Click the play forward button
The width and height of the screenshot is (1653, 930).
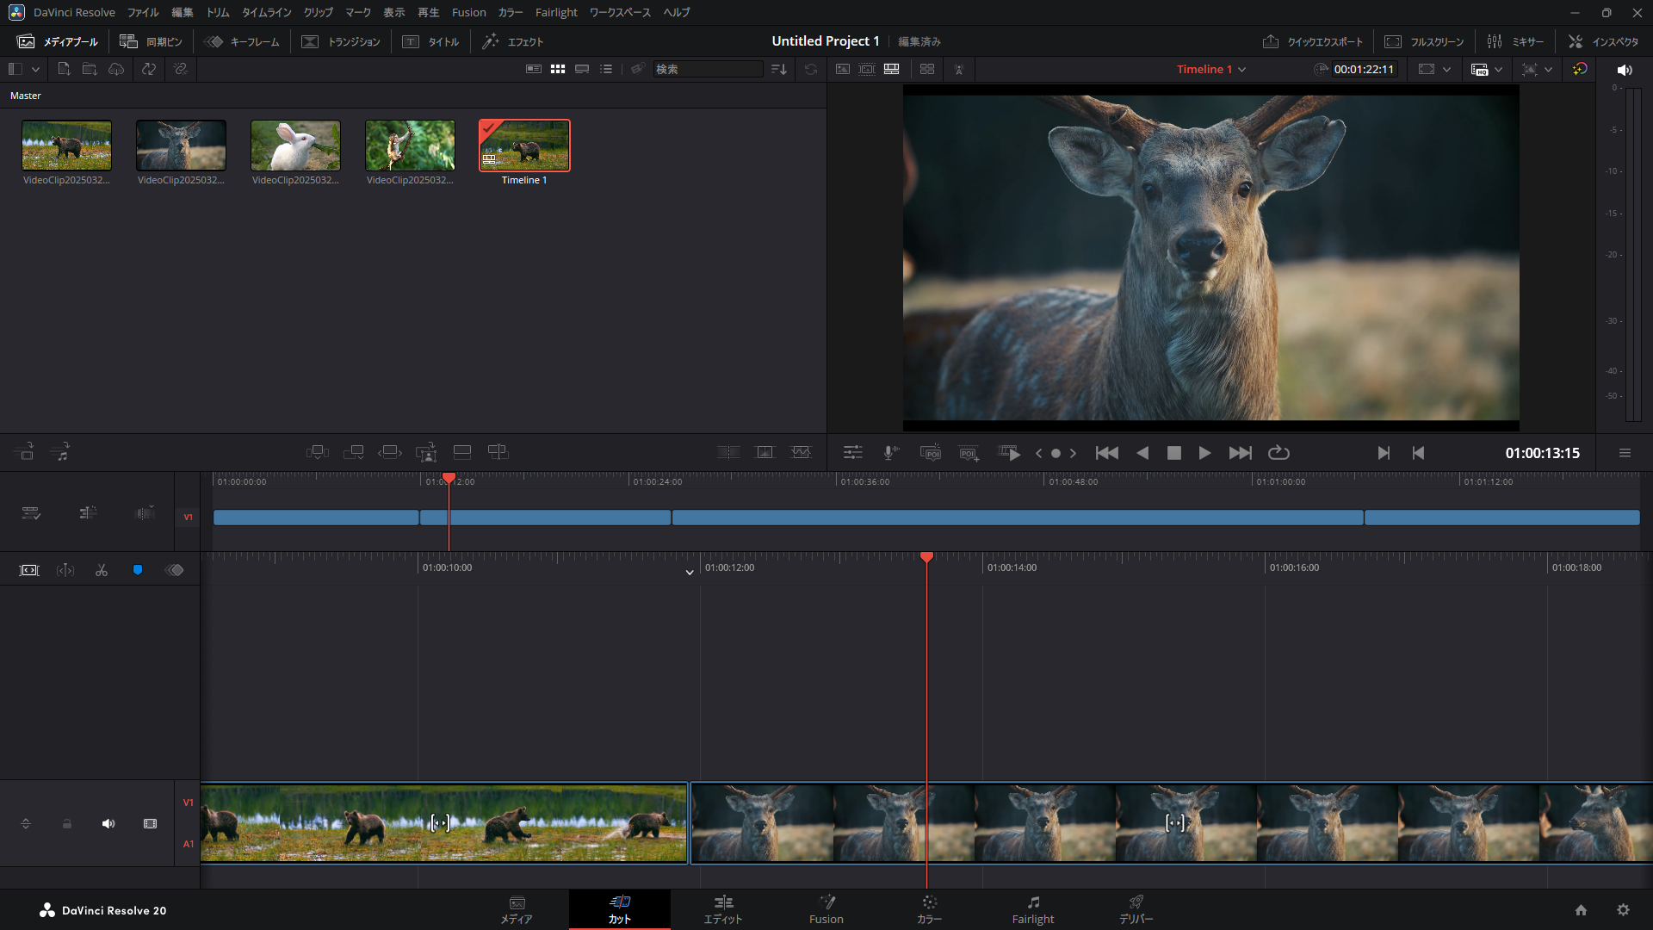point(1204,453)
